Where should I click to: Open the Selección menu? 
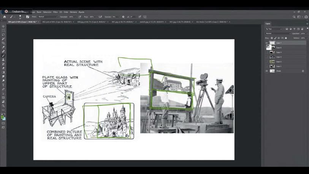(x=47, y=12)
